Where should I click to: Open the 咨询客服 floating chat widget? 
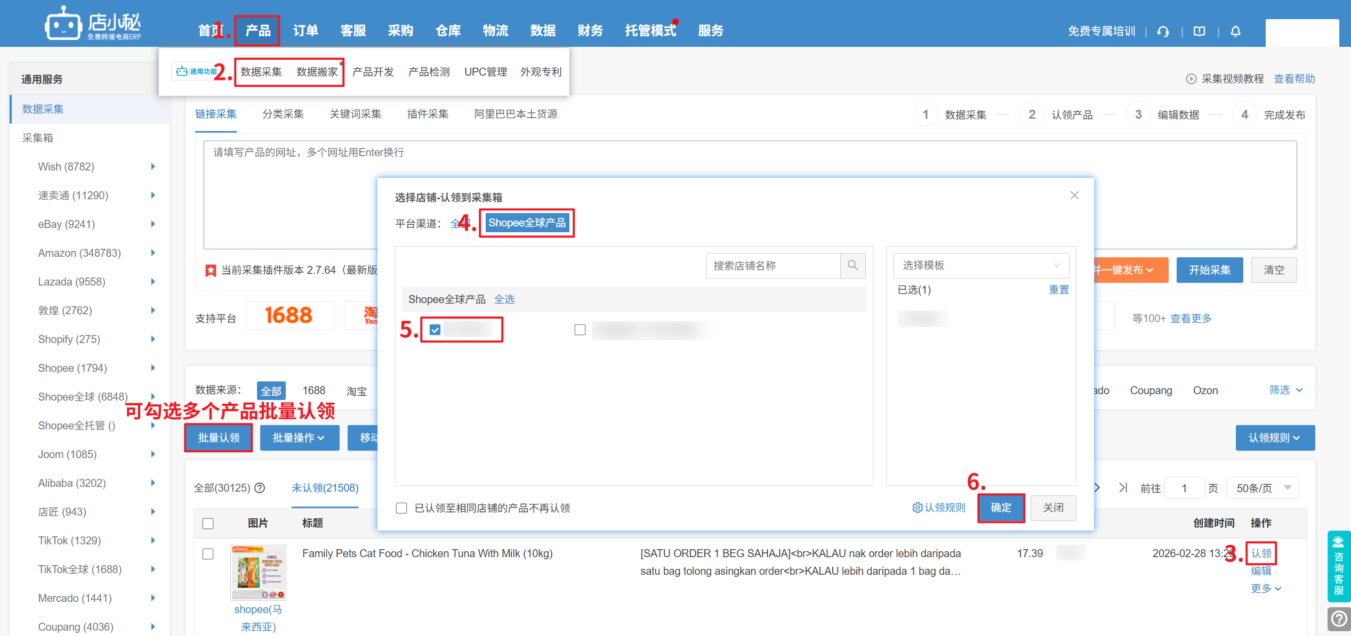click(1338, 566)
